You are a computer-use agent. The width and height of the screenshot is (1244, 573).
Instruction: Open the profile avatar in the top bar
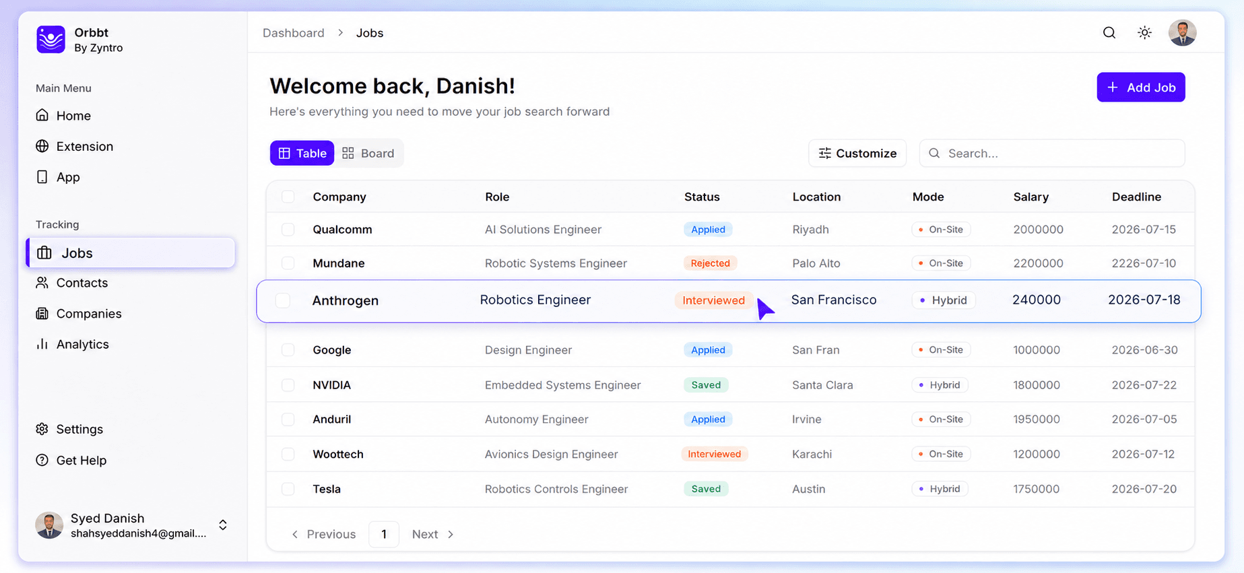[1182, 32]
